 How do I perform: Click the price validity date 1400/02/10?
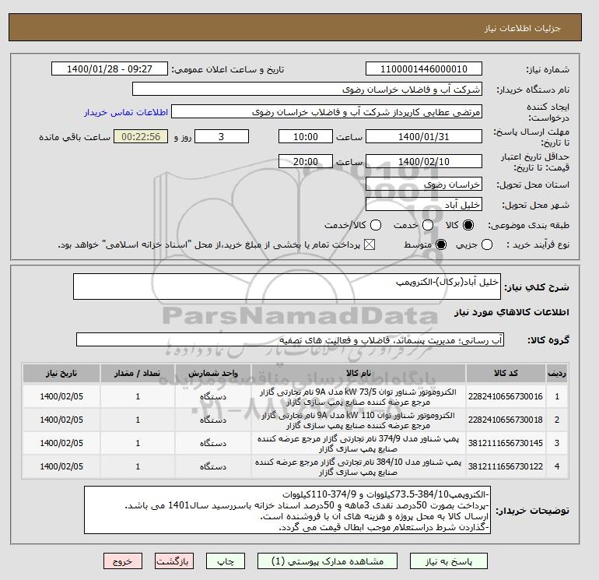point(424,161)
